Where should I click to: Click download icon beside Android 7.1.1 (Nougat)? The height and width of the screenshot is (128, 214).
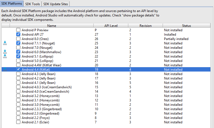pyautogui.click(x=5, y=43)
